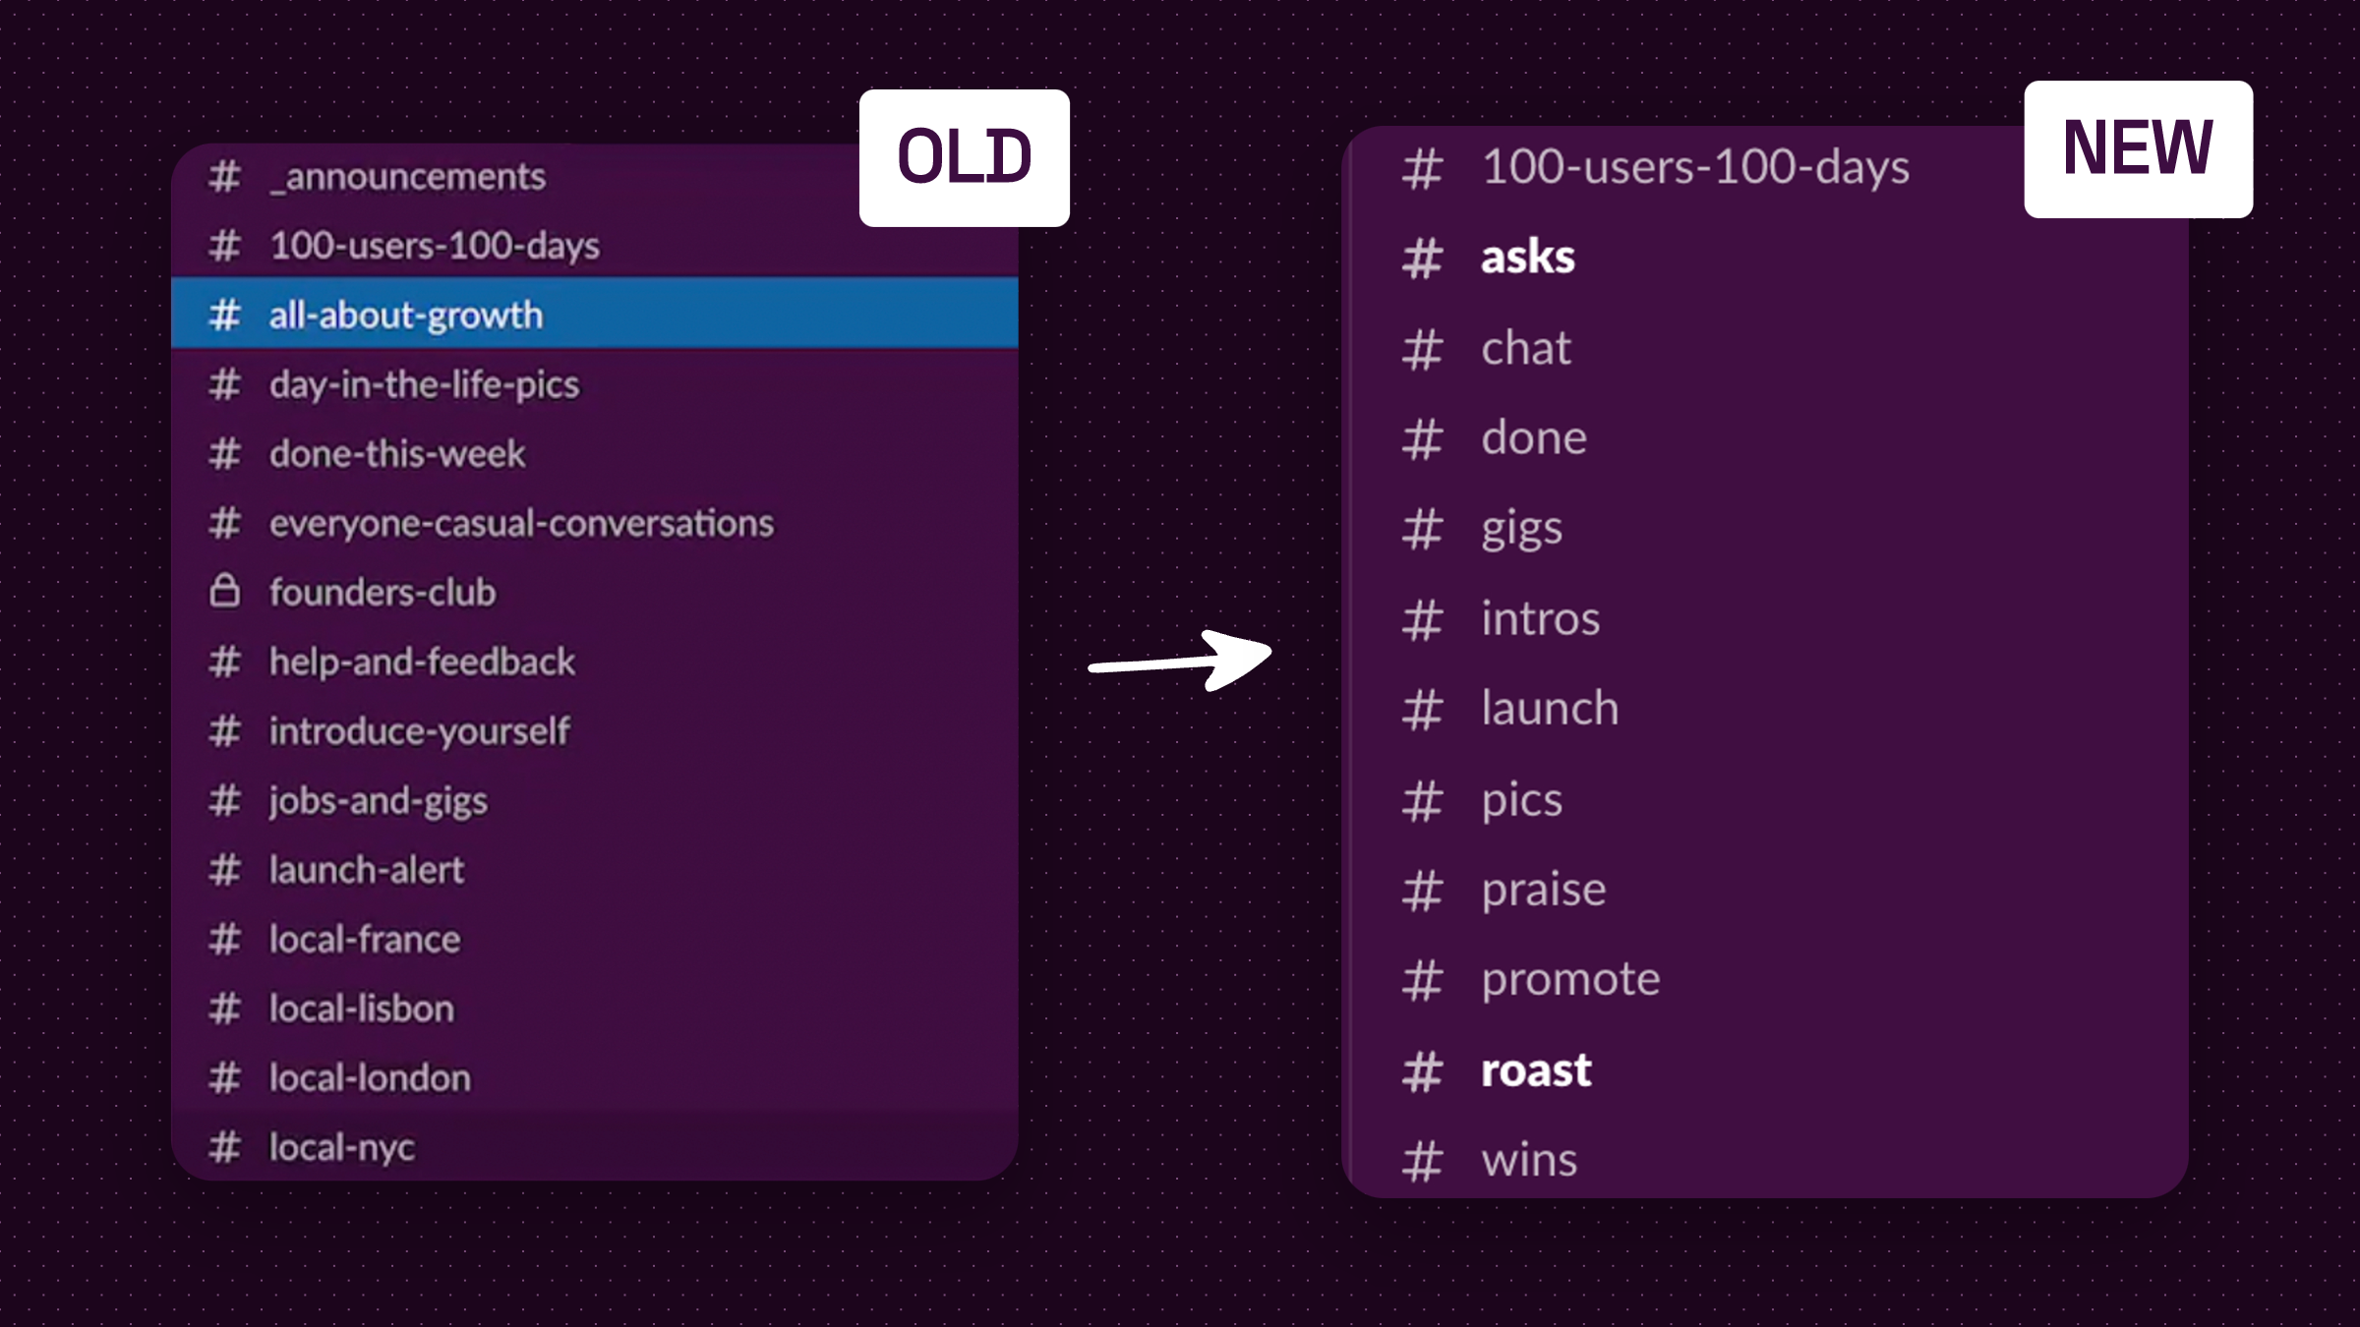Click hash icon next to gigs
Screen dimensions: 2360x1327
tap(1422, 530)
